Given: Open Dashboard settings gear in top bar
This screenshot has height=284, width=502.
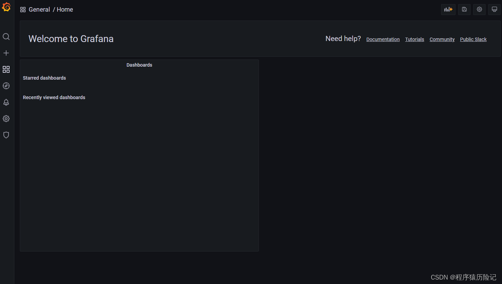Looking at the screenshot, I should pos(479,10).
